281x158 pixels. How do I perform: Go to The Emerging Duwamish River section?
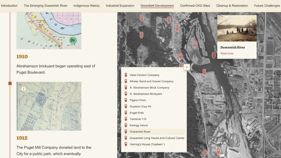[46, 5]
